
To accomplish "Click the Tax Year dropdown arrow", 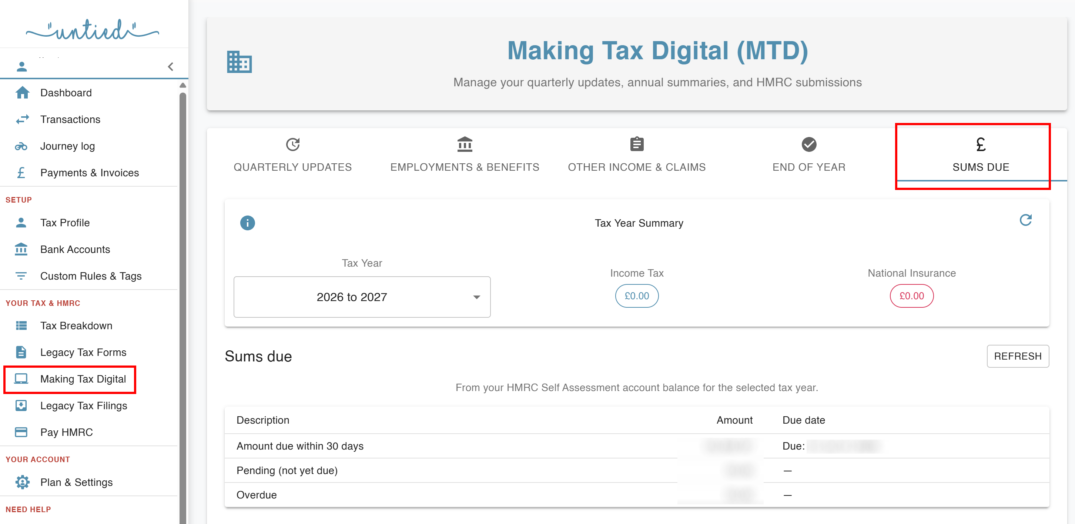I will click(476, 297).
